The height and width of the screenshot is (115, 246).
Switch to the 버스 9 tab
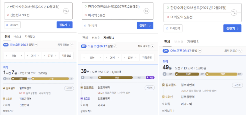tap(96, 38)
